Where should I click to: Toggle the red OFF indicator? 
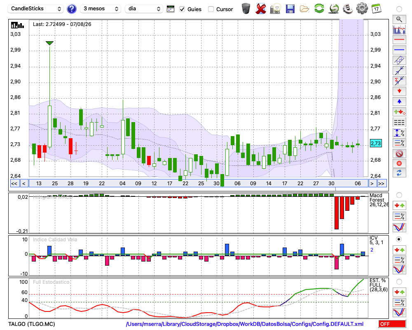tap(392, 324)
